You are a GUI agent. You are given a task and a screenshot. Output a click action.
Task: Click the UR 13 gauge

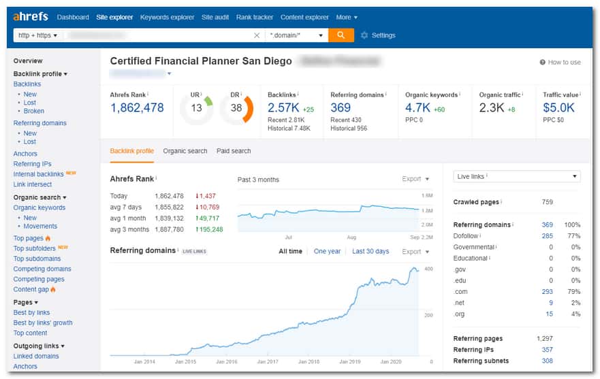click(196, 108)
